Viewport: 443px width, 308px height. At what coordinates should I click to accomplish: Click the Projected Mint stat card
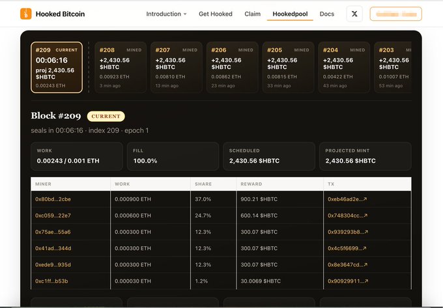pos(365,156)
